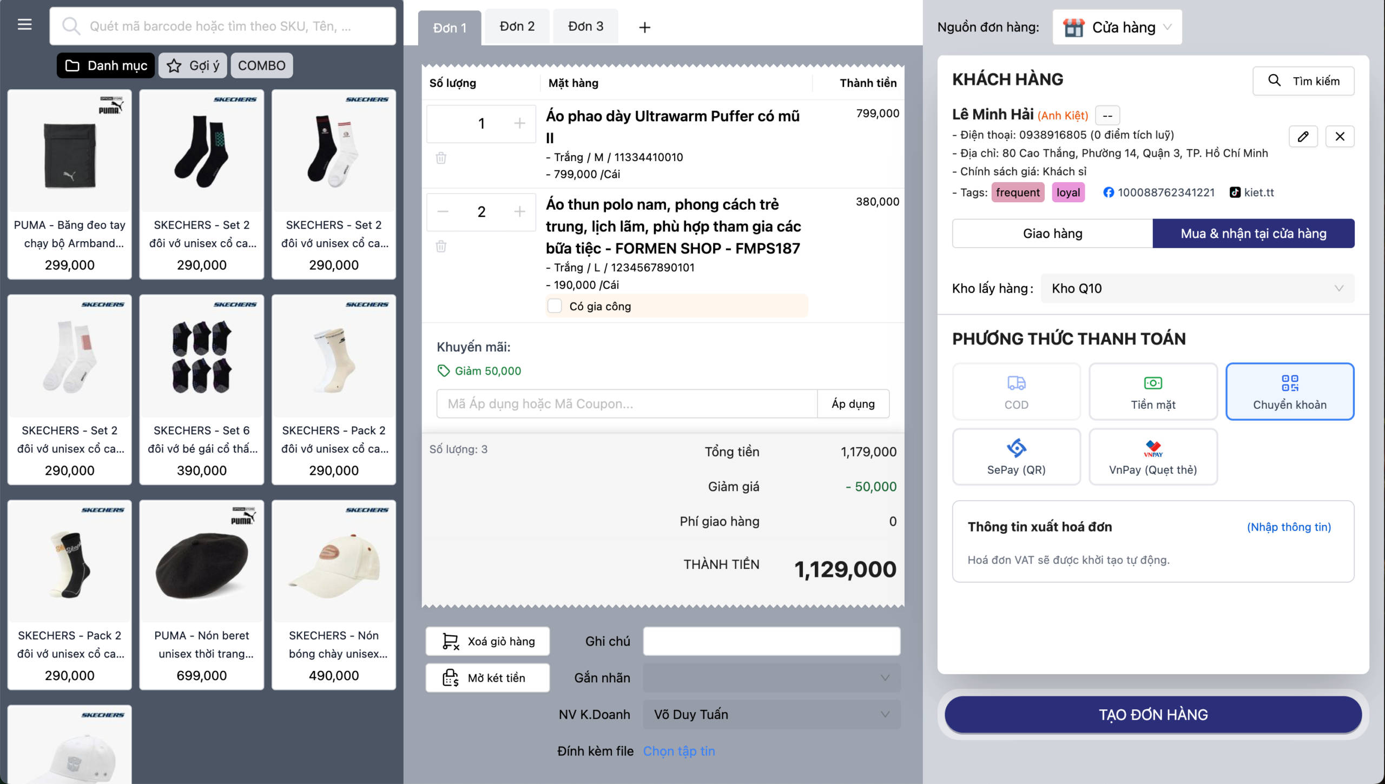Open Nguồn đơn hàng Cửa hàng dropdown
Viewport: 1385px width, 784px height.
click(1117, 27)
